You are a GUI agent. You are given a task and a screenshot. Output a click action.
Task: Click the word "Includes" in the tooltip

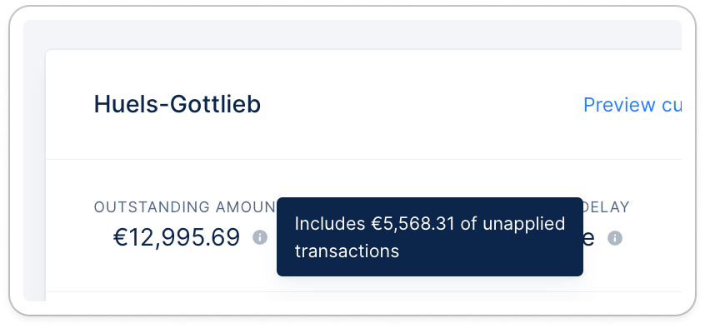[x=330, y=223]
